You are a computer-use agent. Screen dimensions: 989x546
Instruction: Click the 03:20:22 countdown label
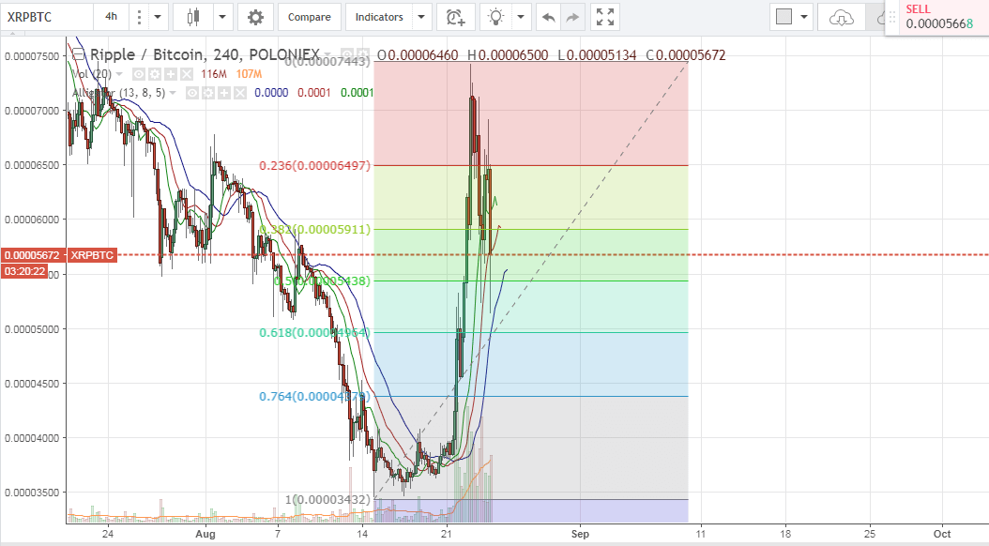click(24, 271)
